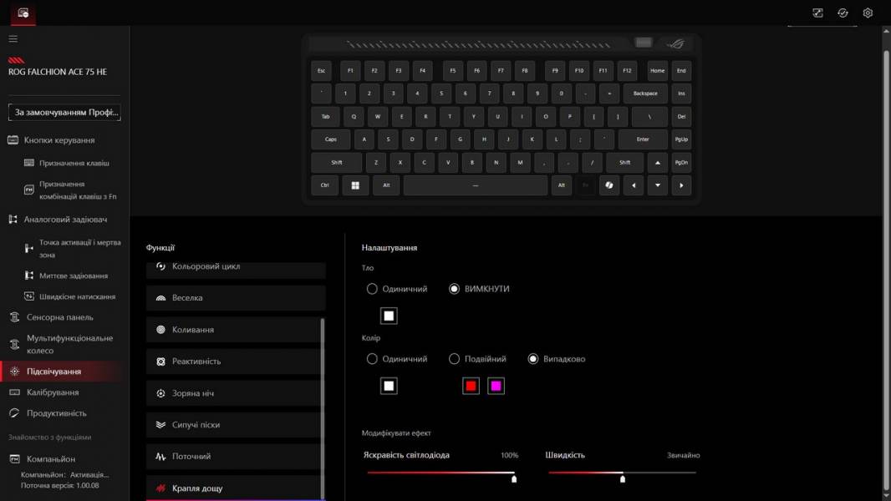This screenshot has height=501, width=891.
Task: Open Призначення клавіш settings
Action: click(74, 163)
